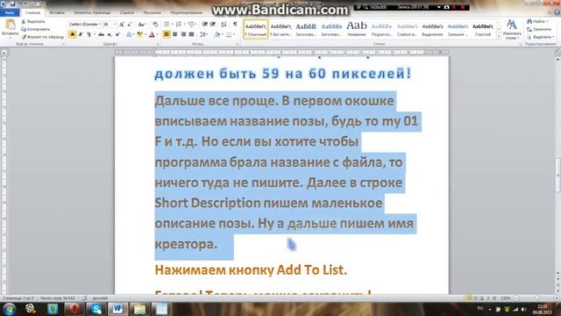Cut the selection with Вырезать
Screen dimensions: 561x316
click(x=33, y=21)
